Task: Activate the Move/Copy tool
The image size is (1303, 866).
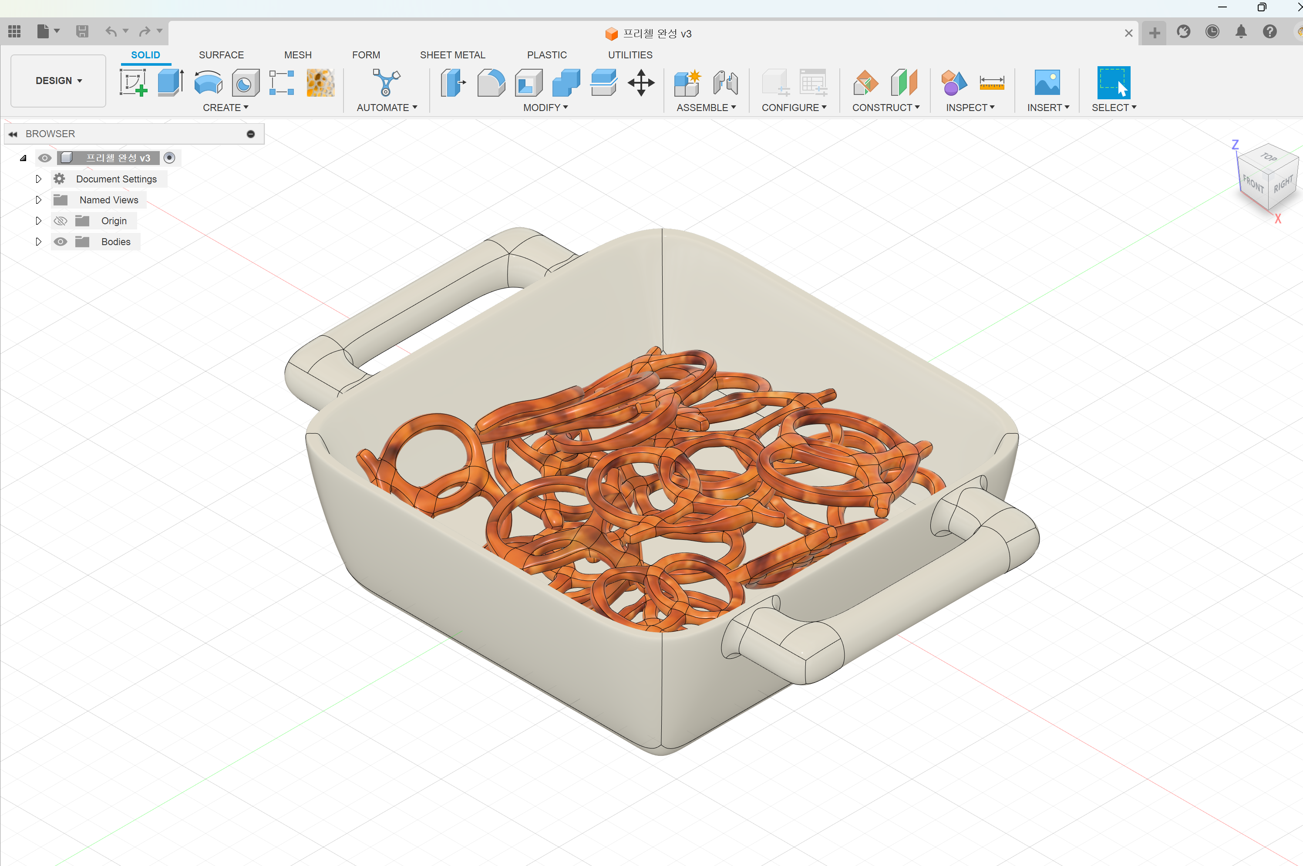Action: tap(640, 83)
